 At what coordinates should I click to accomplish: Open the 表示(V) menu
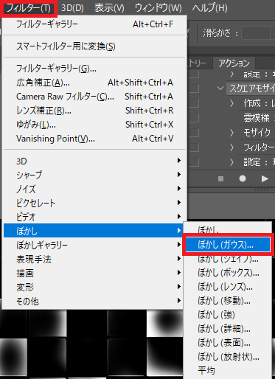point(109,8)
